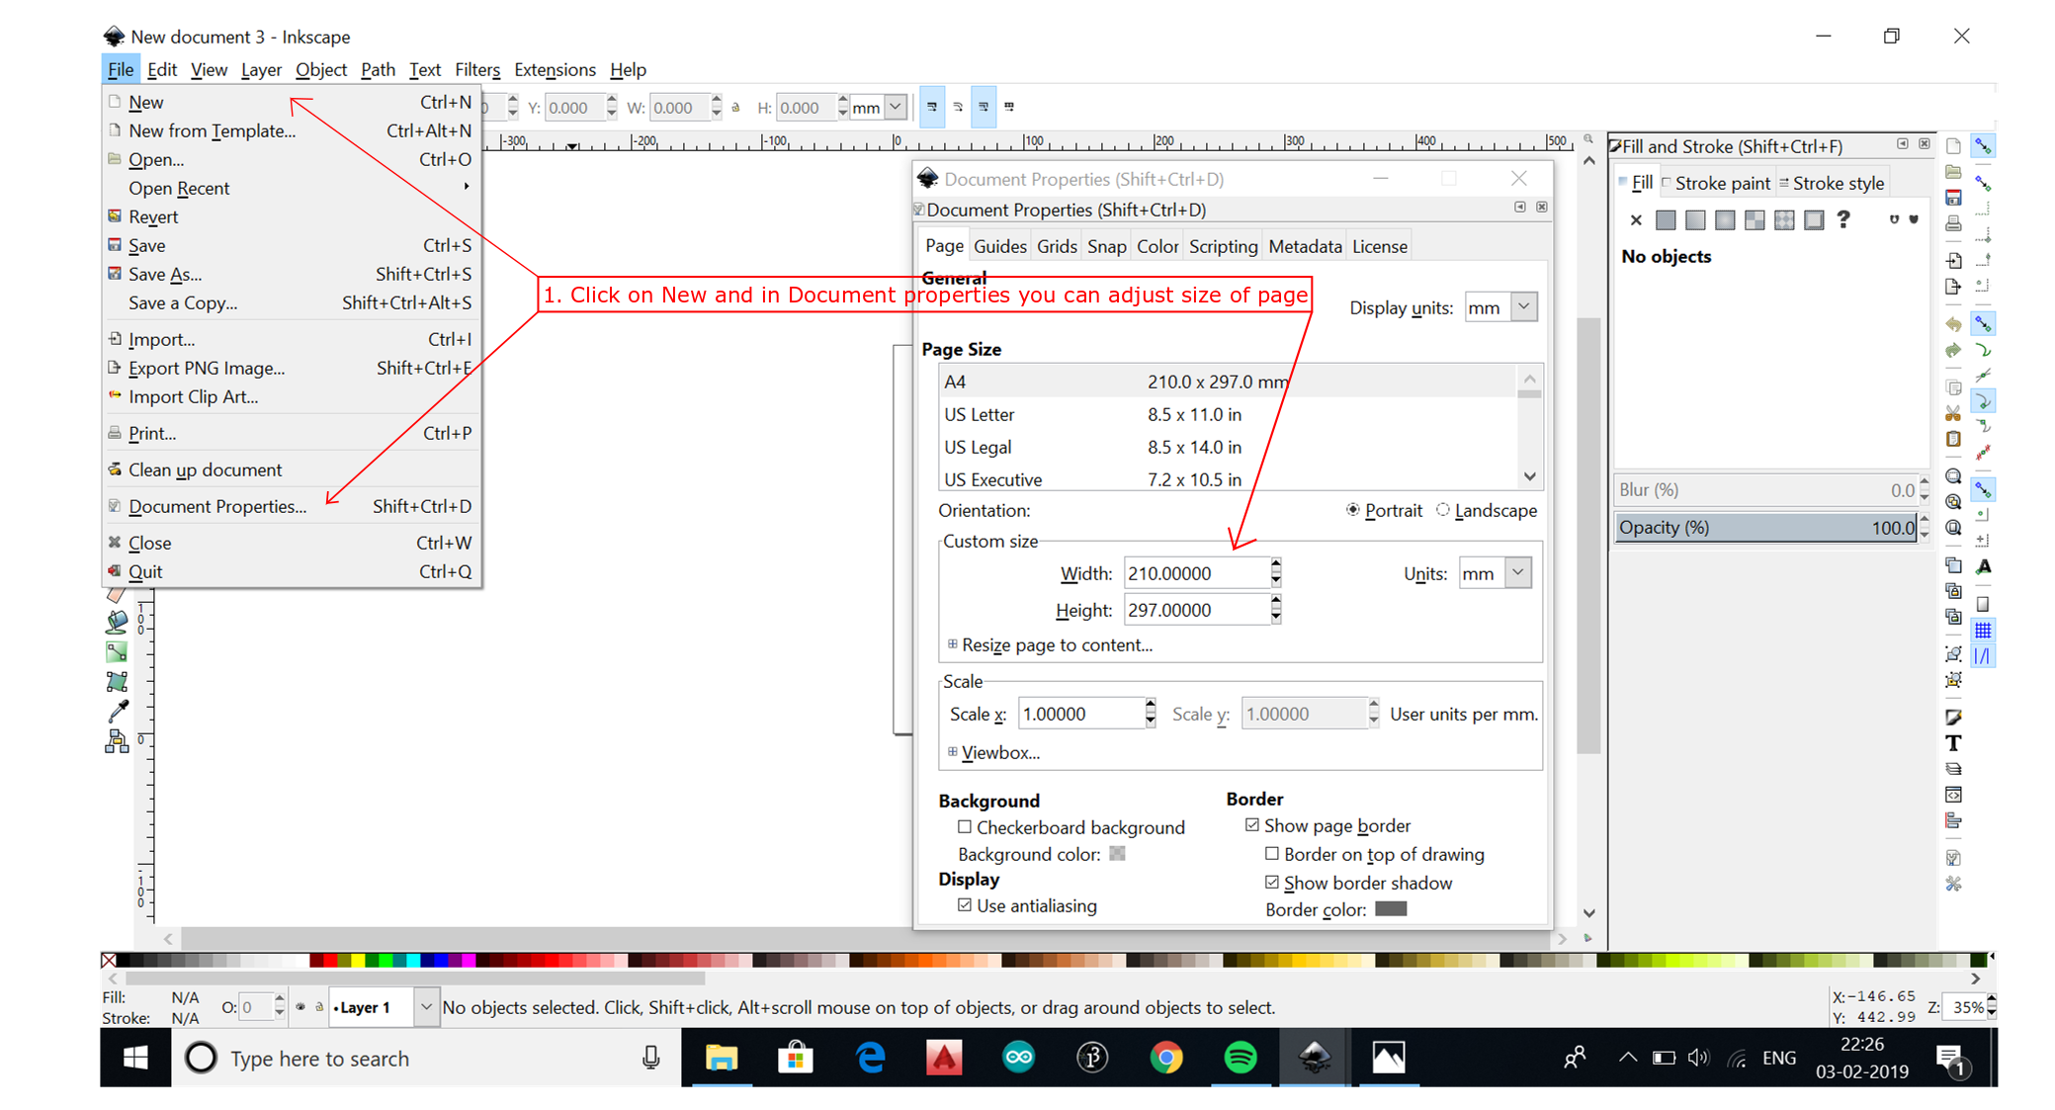
Task: Click the Border color swatch
Action: tap(1390, 909)
